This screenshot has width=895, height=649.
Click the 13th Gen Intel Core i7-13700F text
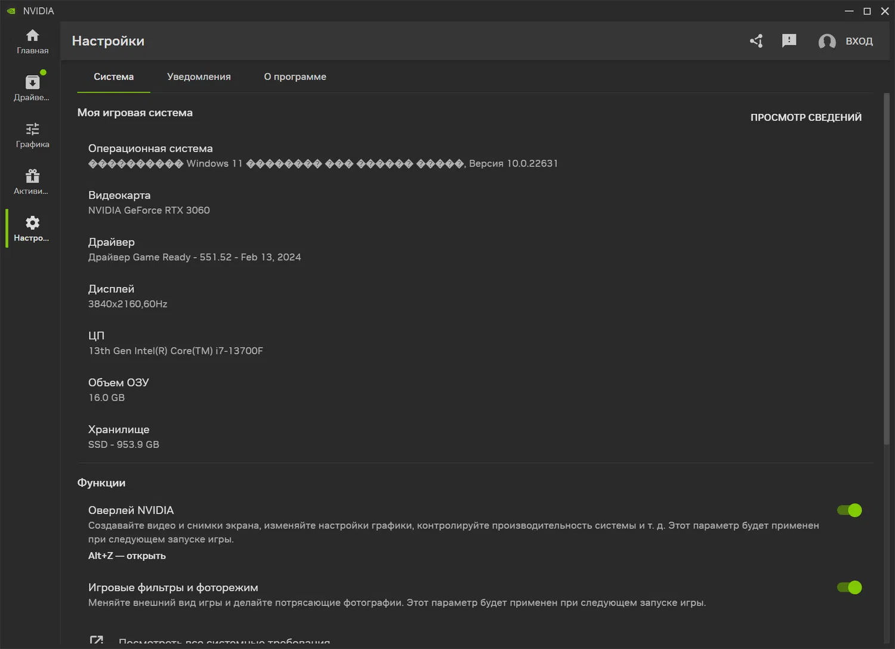point(175,351)
